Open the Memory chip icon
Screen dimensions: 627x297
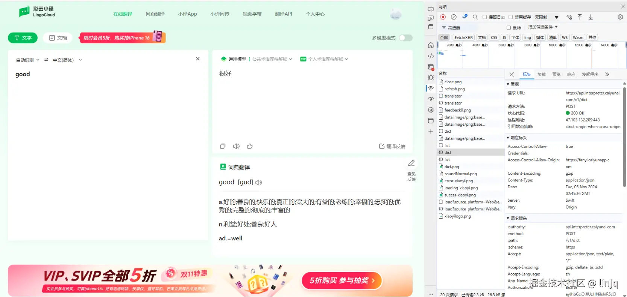click(x=431, y=110)
